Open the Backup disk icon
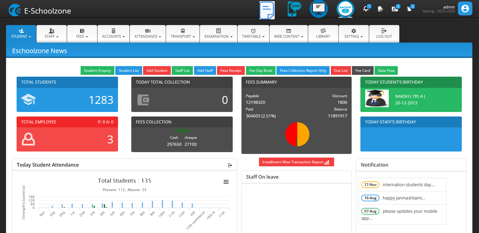479x233 pixels. (345, 9)
